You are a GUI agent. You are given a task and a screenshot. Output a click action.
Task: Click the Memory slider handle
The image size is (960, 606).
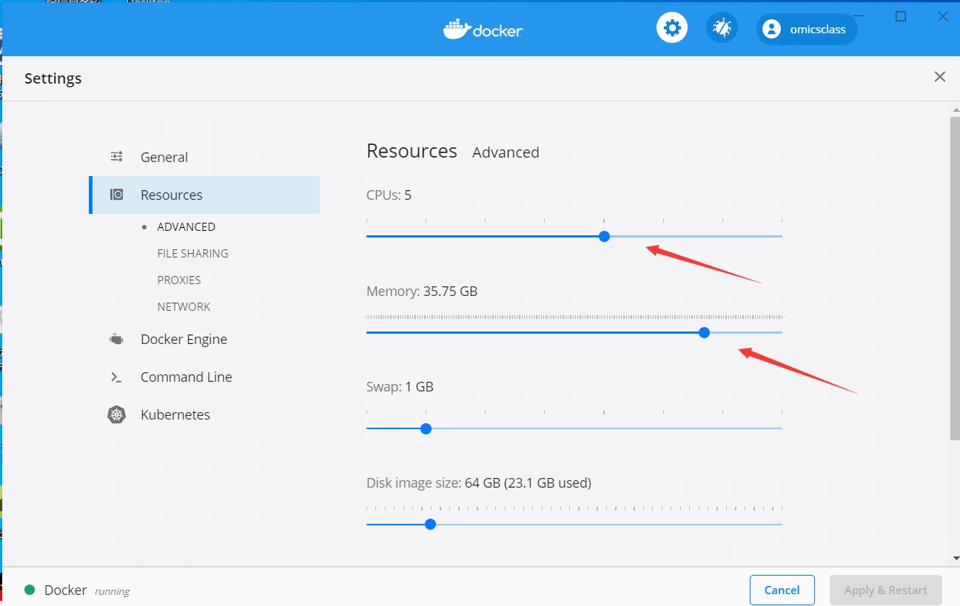tap(704, 332)
